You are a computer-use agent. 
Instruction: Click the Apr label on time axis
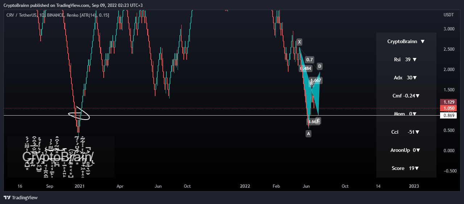pyautogui.click(x=120, y=186)
